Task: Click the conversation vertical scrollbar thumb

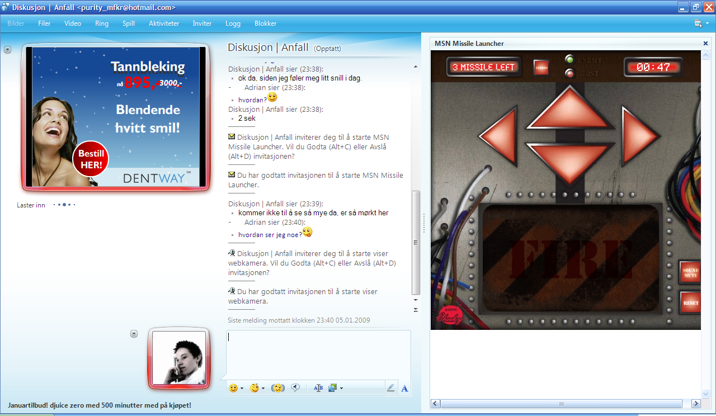Action: point(416,242)
